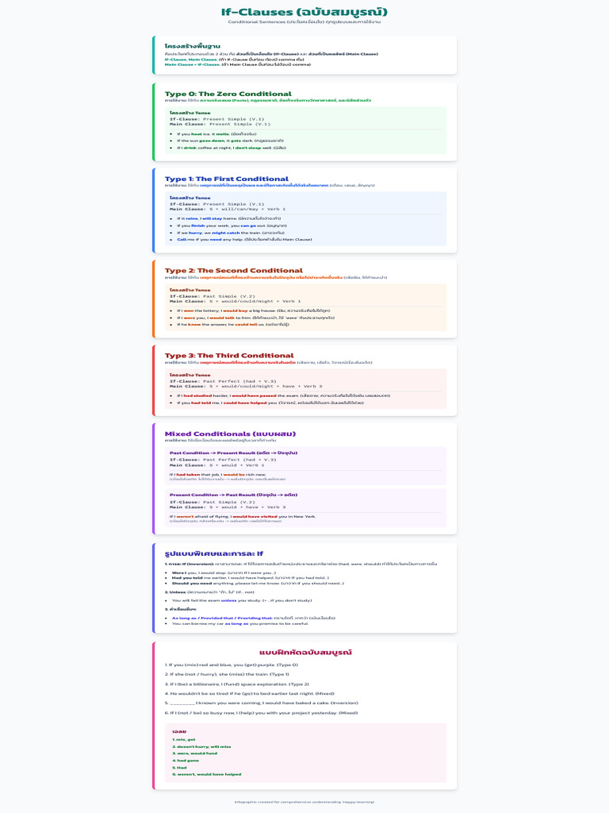
Task: Click 'Main Clause: S + would/could/might + Verb 1'
Action: 235,301
